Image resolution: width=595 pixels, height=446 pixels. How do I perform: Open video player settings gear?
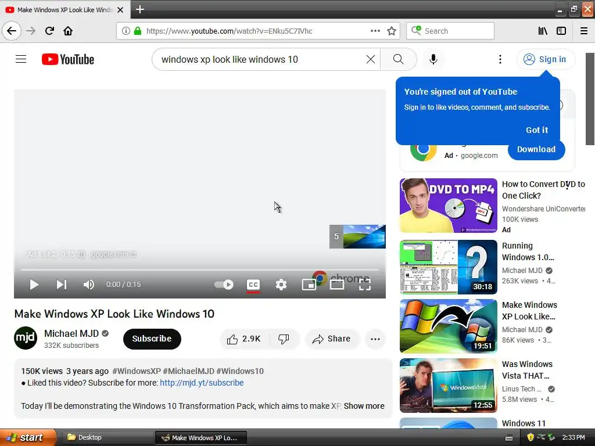point(281,285)
